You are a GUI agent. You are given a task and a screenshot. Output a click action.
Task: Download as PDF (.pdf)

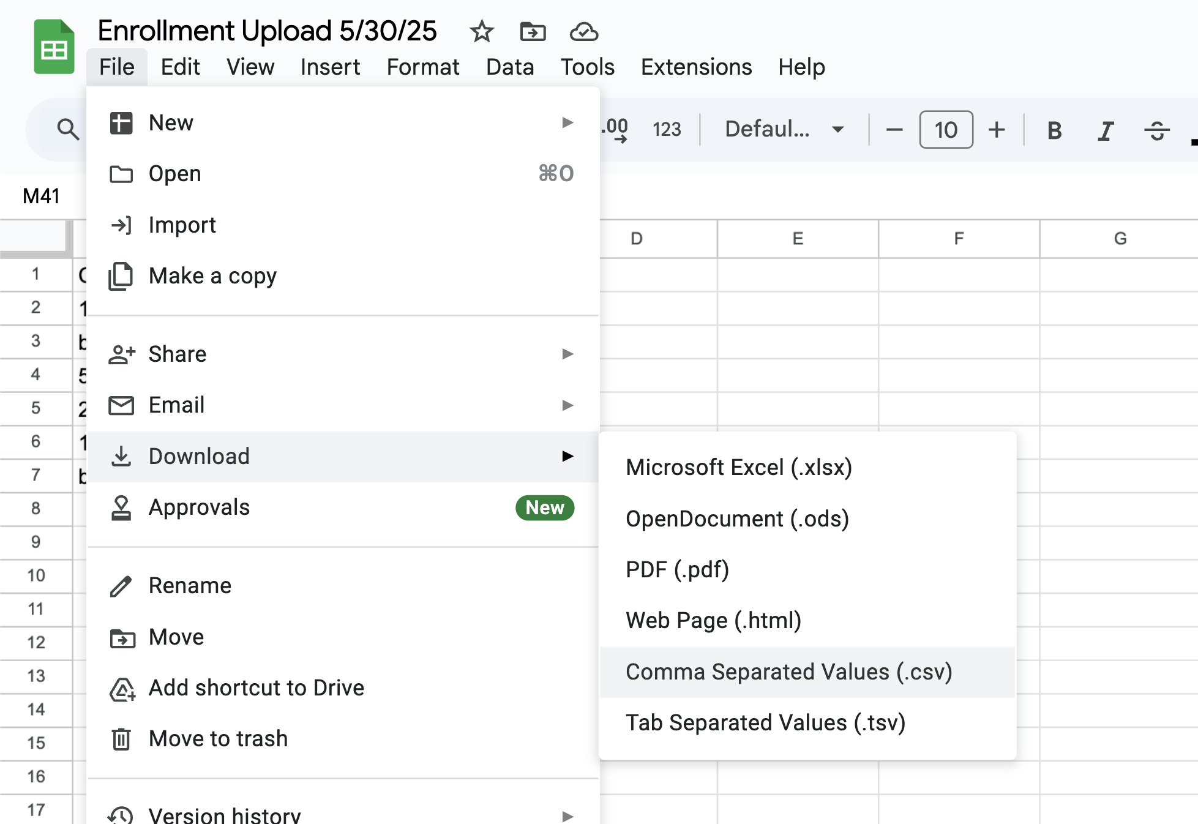click(807, 570)
